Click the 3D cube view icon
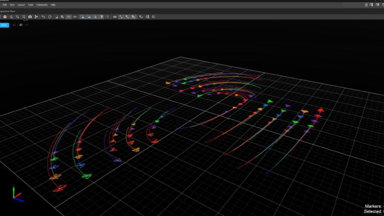The image size is (384, 216). (x=5, y=17)
